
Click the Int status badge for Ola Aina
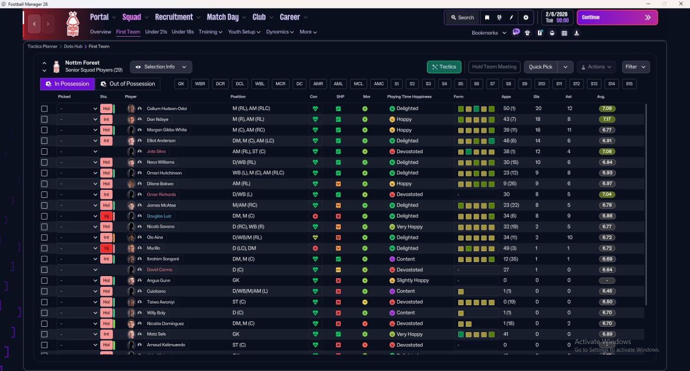[106, 237]
